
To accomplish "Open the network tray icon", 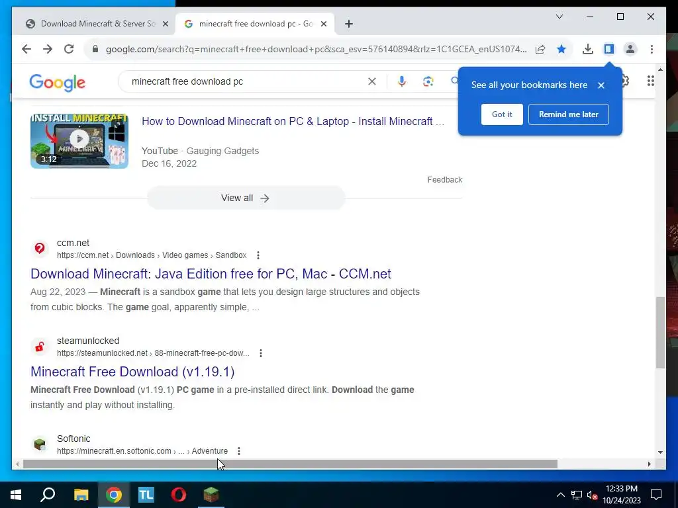I will (577, 495).
